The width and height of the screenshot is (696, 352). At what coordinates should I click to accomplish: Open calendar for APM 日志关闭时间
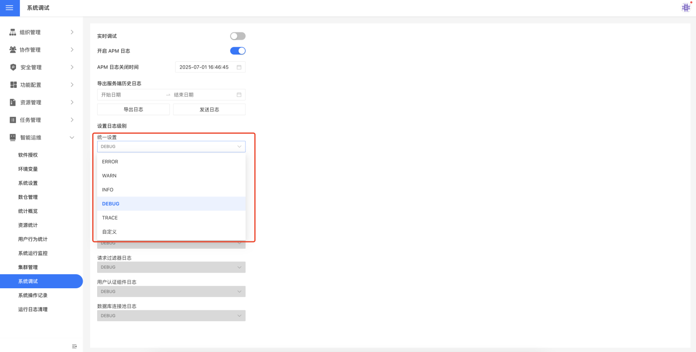click(x=239, y=67)
